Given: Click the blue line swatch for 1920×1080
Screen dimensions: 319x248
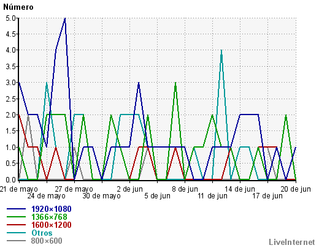Looking at the screenshot, I should pyautogui.click(x=16, y=209).
